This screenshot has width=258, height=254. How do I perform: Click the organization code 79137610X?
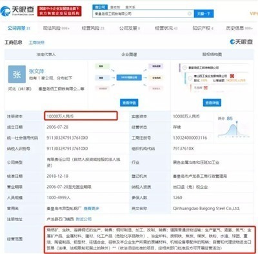click(183, 149)
